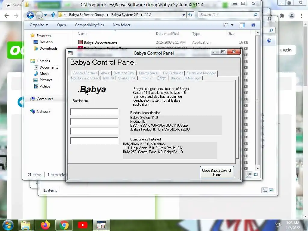308x231 pixels.
Task: Click details view icon in Explorer status bar
Action: 249,174
